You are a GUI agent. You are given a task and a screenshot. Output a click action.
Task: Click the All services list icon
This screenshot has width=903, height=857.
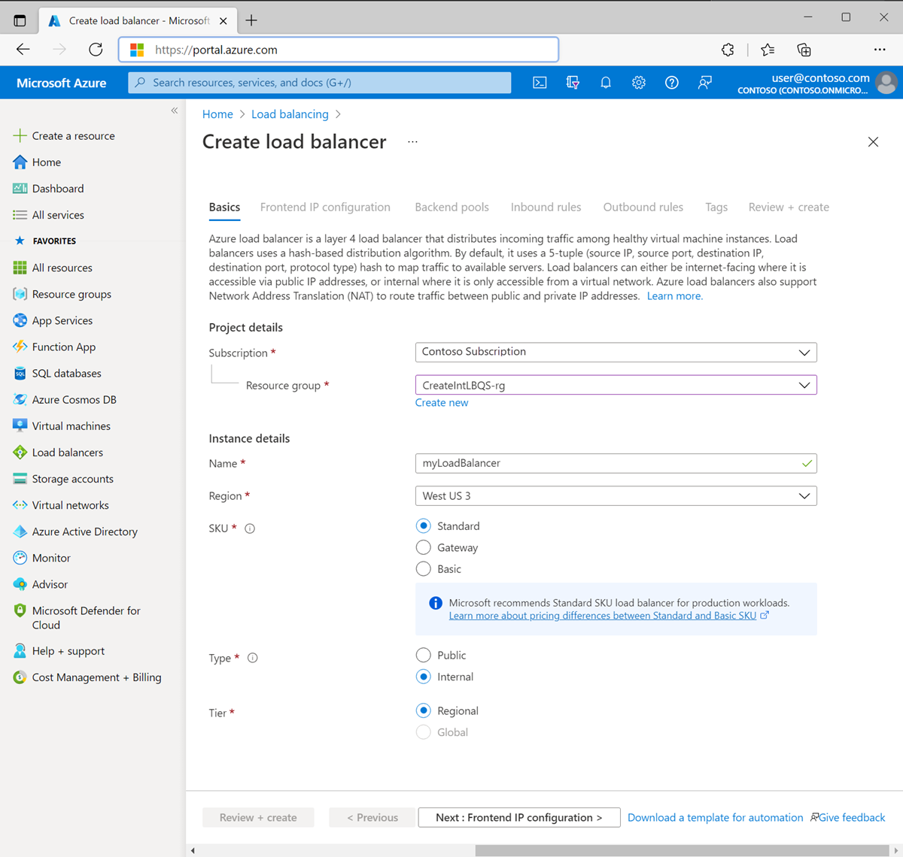click(20, 215)
